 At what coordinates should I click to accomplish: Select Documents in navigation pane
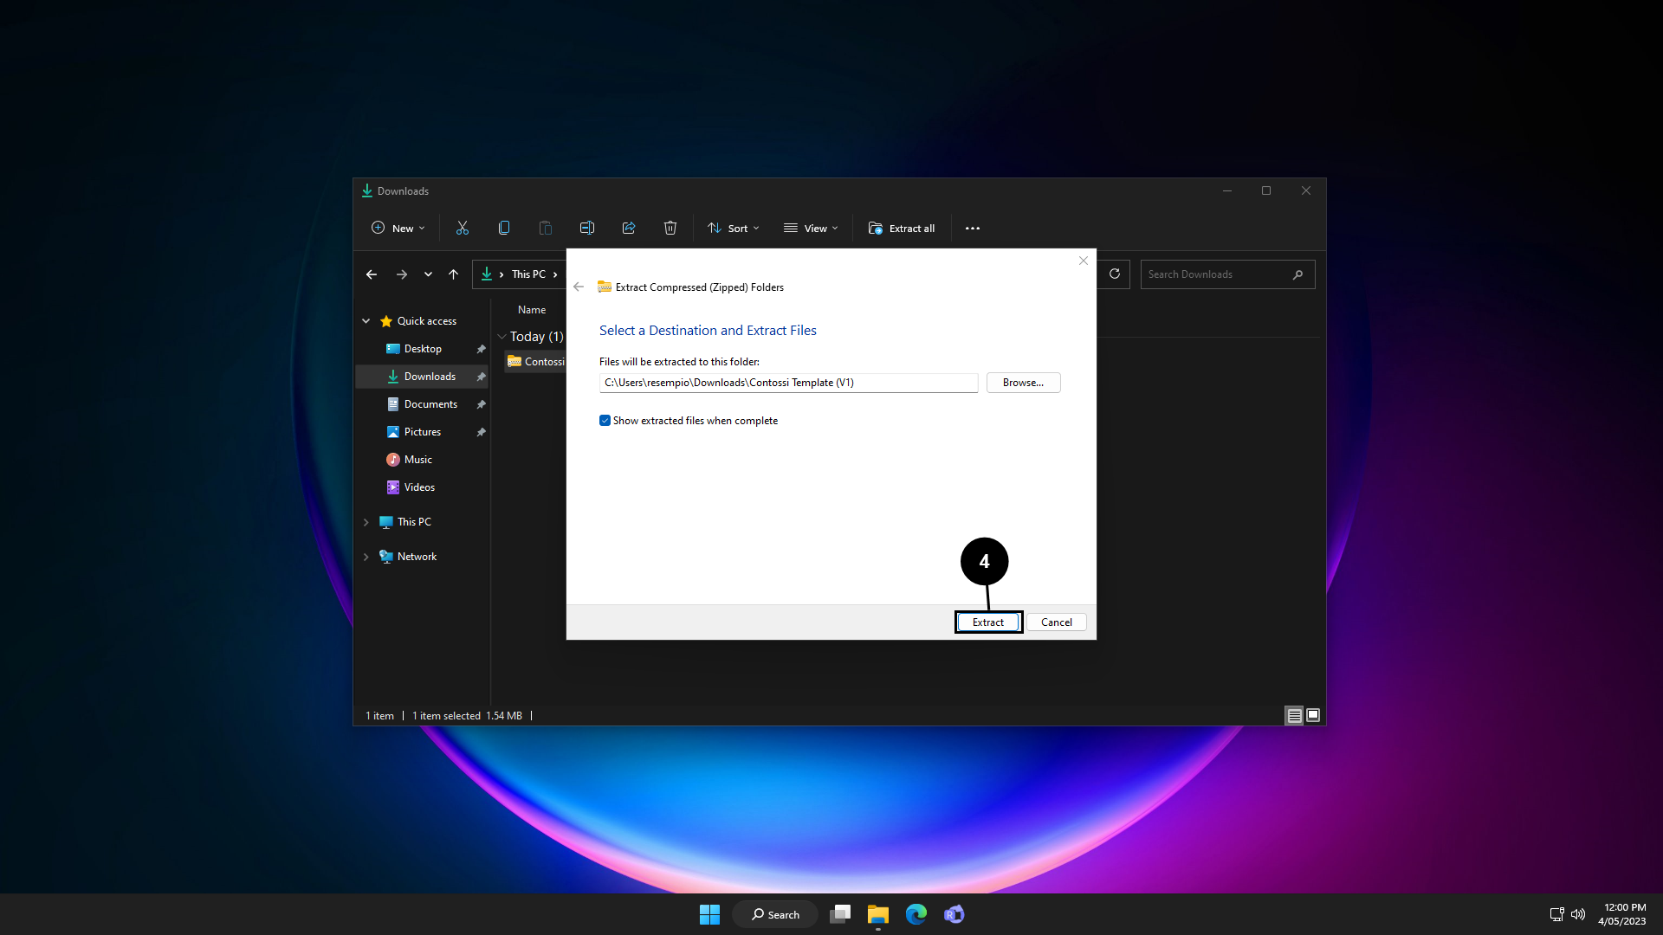pyautogui.click(x=430, y=404)
